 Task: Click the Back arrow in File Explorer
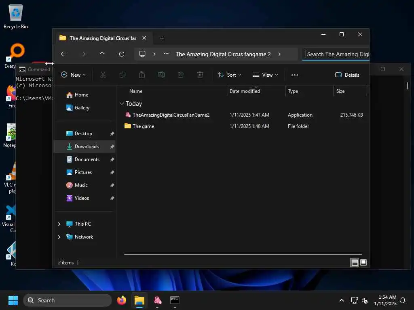[63, 54]
